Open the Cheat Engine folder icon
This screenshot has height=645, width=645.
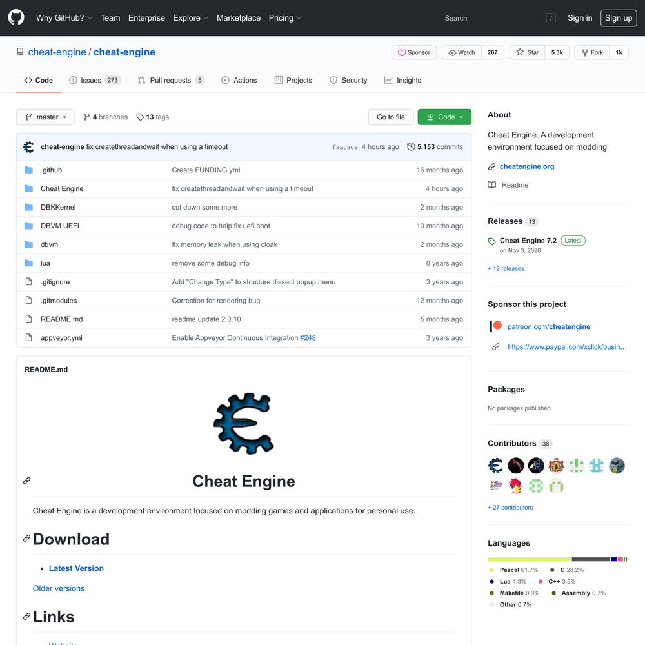click(x=28, y=188)
